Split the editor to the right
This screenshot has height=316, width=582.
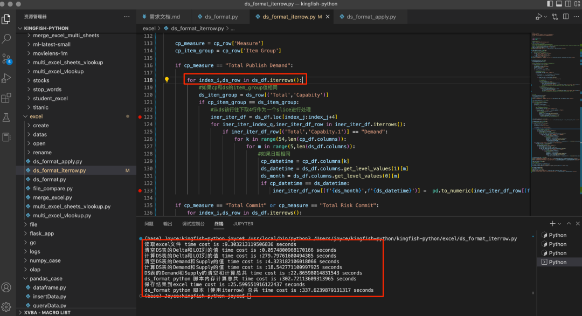click(x=566, y=17)
